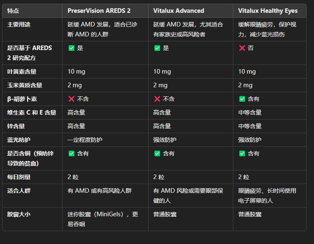The height and width of the screenshot is (244, 314).
Task: Click the 特点 column header
Action: [x=13, y=11]
